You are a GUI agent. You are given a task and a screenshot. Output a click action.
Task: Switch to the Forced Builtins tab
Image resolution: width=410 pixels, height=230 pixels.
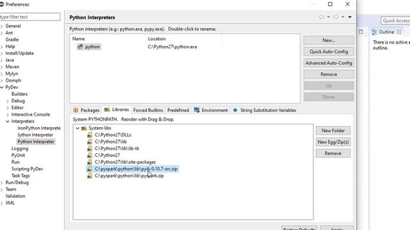click(x=148, y=110)
